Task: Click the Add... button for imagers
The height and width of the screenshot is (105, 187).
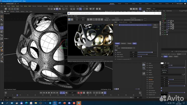Action: pyautogui.click(x=155, y=25)
